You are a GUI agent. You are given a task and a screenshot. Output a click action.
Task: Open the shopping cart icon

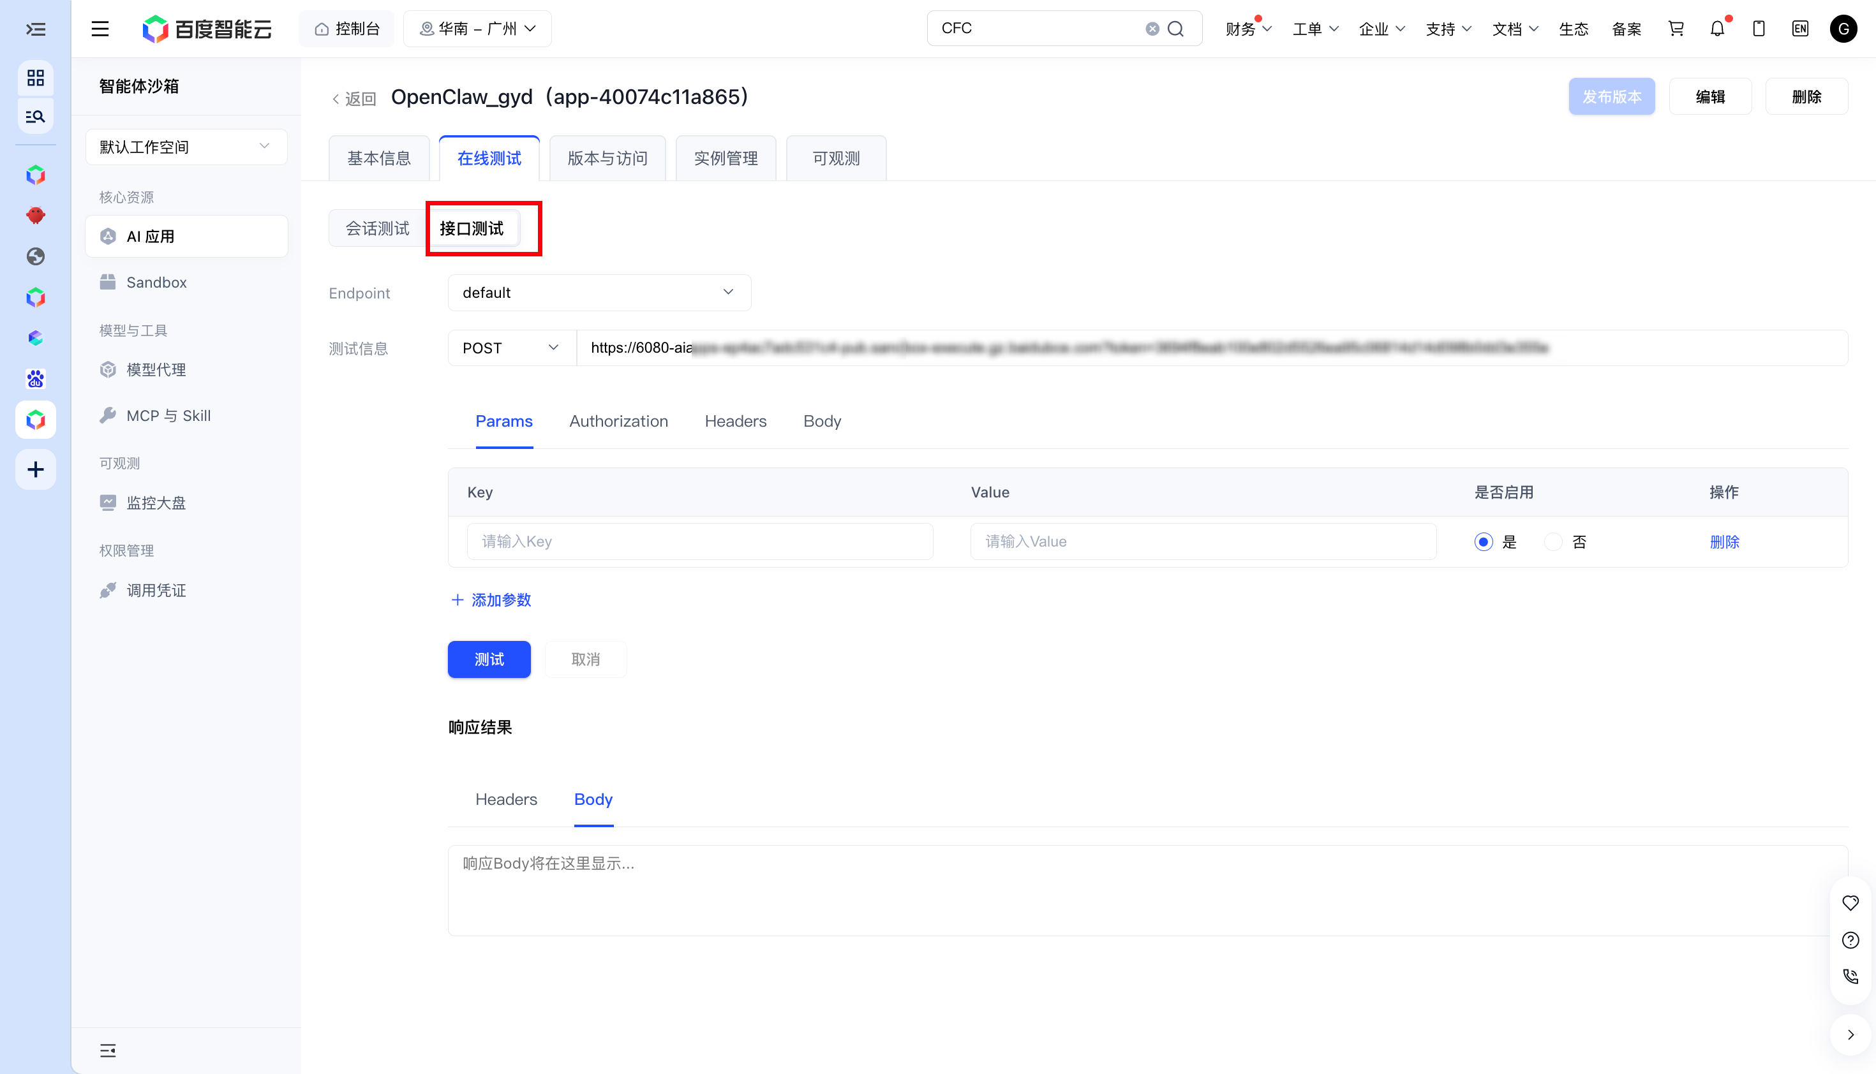(1675, 29)
